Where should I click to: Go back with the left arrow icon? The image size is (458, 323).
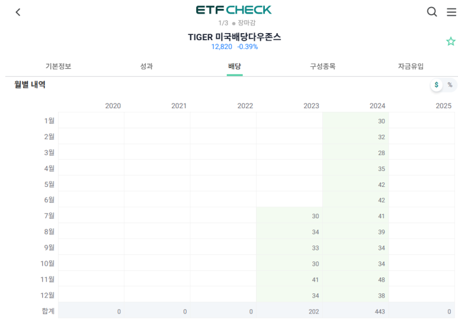18,12
